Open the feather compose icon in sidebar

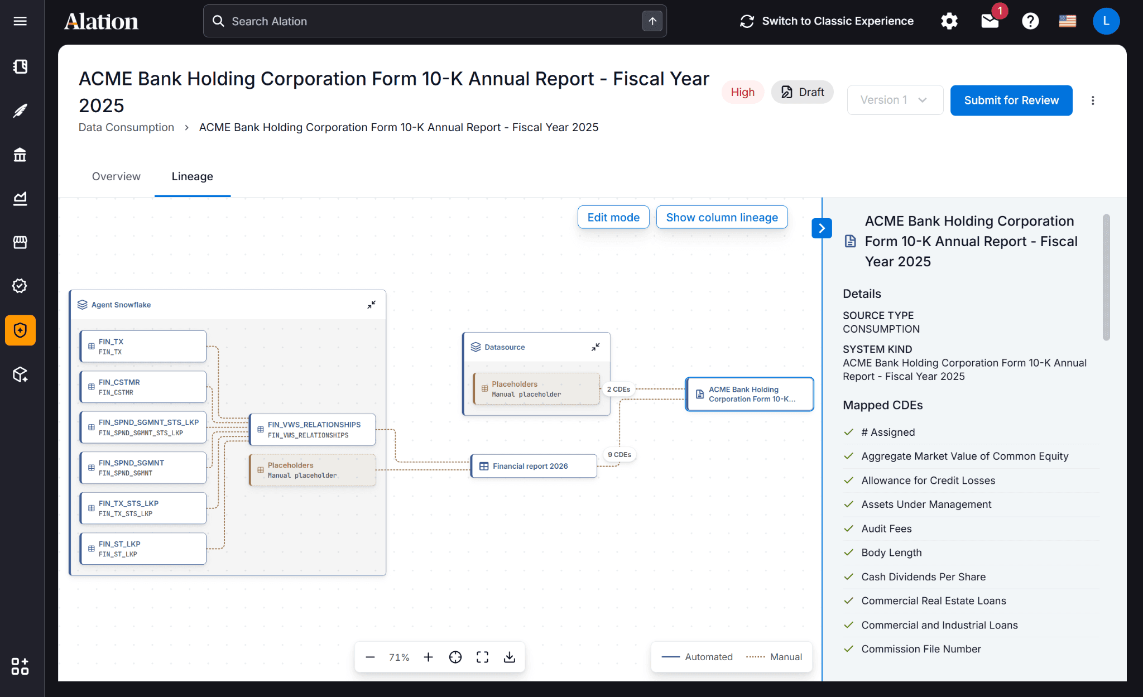[20, 110]
